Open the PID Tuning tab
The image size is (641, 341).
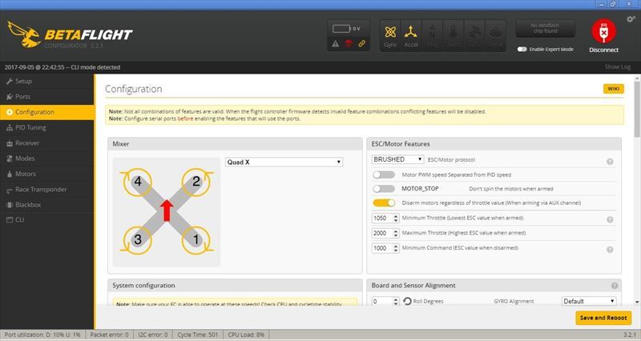click(x=47, y=127)
